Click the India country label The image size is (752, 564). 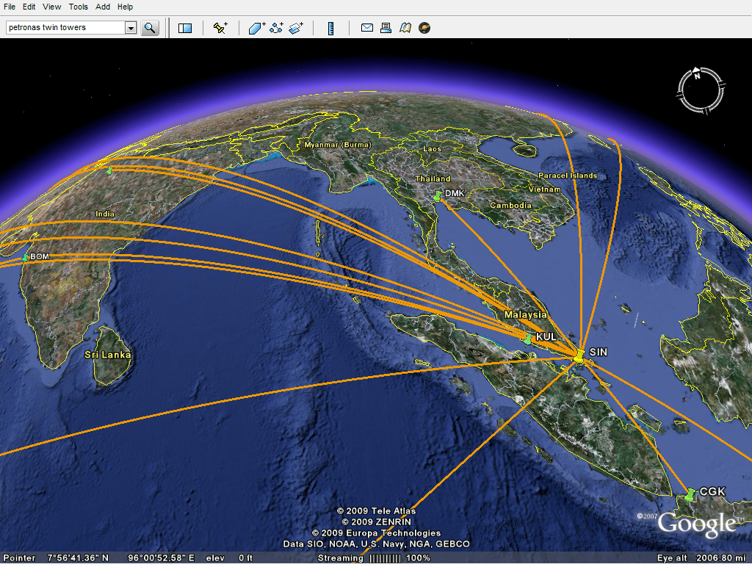[x=105, y=214]
